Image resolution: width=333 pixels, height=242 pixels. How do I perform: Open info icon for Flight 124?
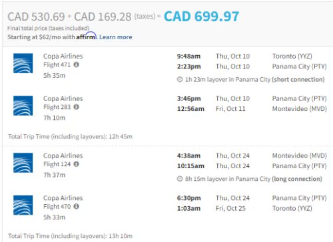pos(76,164)
